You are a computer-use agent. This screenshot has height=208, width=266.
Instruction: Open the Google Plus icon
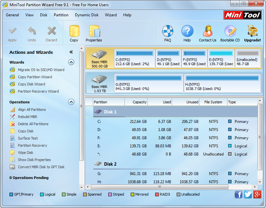point(257,194)
